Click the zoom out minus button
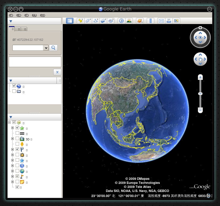Viewport: 220px width, 206px height. (x=200, y=110)
